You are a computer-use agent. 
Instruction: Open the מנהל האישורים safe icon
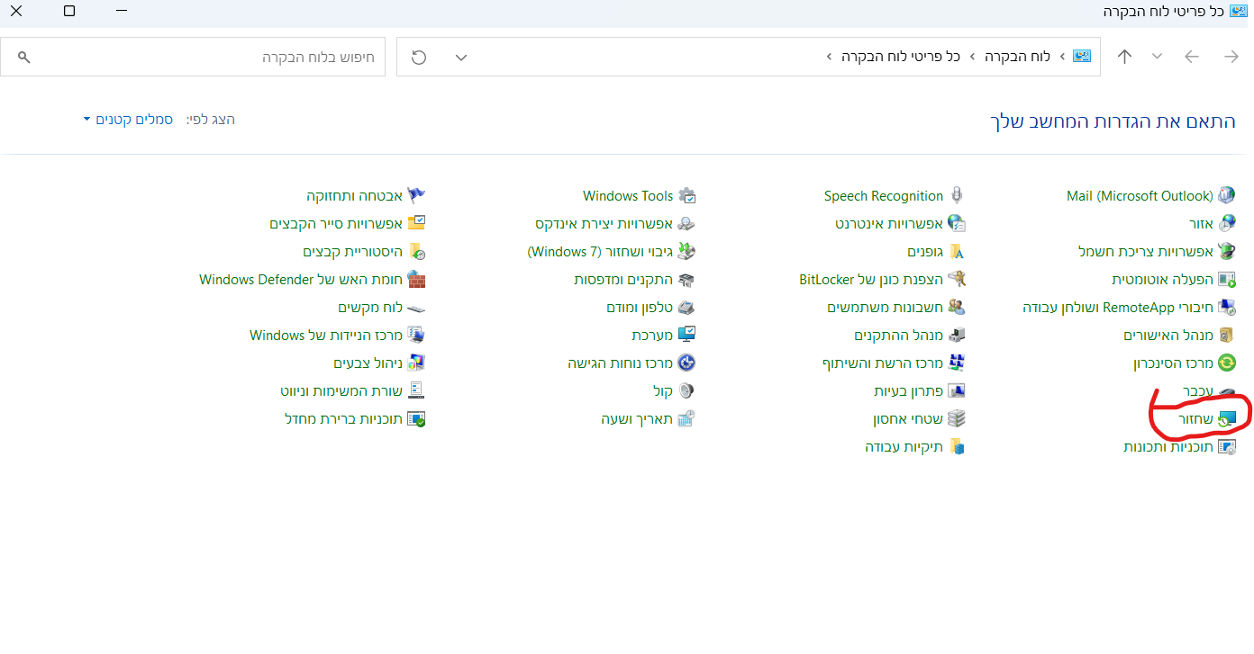click(x=1226, y=336)
